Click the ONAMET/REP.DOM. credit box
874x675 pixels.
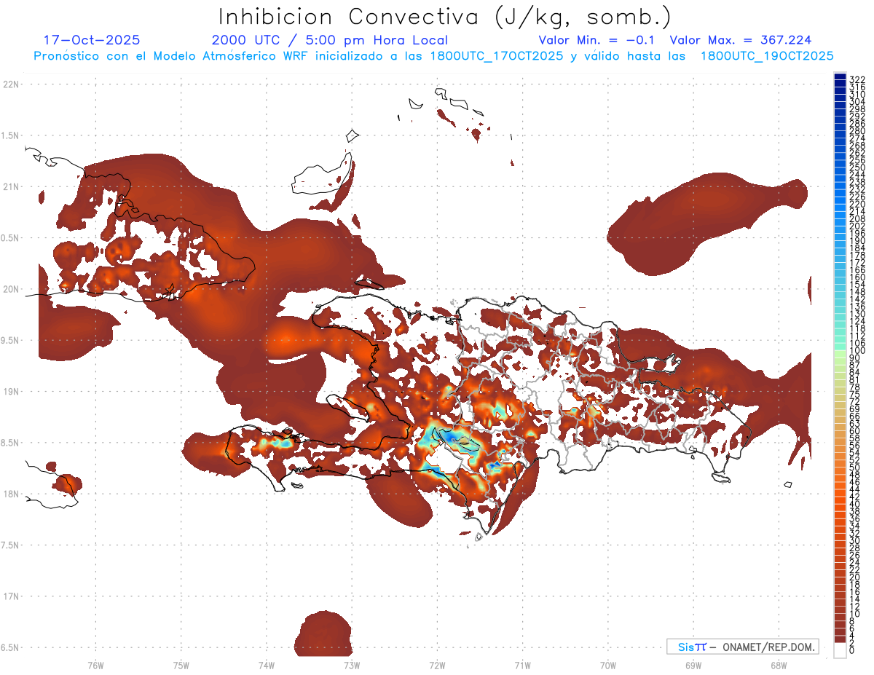742,647
